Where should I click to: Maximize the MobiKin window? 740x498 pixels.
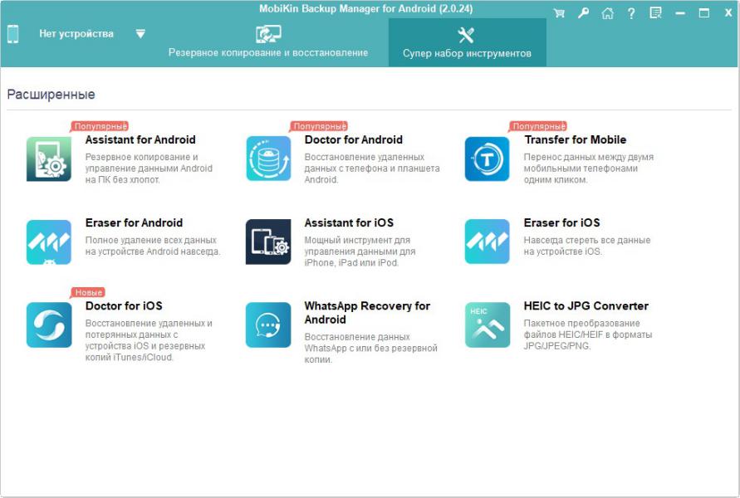coord(703,13)
